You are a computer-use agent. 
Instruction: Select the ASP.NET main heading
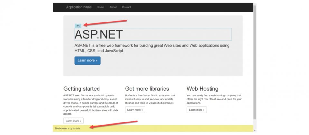point(98,34)
